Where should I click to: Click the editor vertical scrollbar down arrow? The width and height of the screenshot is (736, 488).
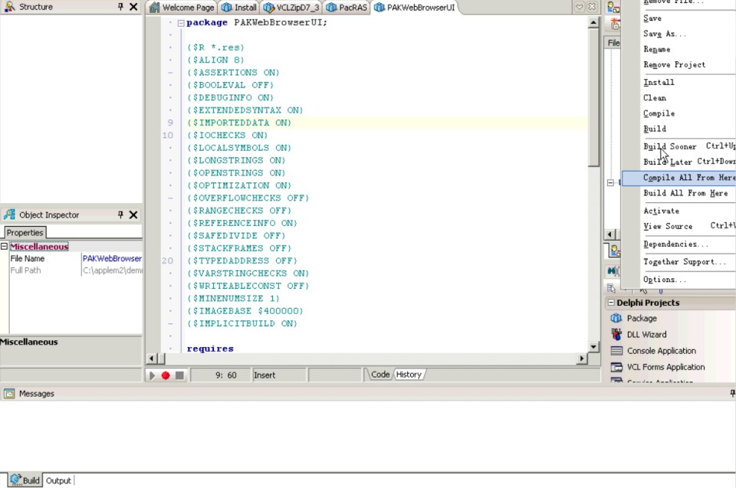[x=593, y=347]
